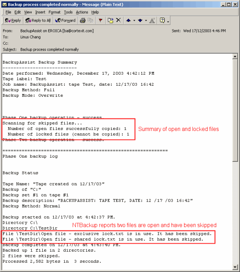Click the font size A icon
Screen dimensions: 240x272
tap(152, 20)
